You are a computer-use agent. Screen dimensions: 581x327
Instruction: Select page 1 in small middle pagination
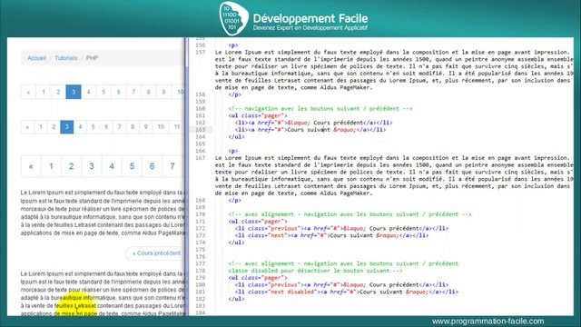(41, 127)
